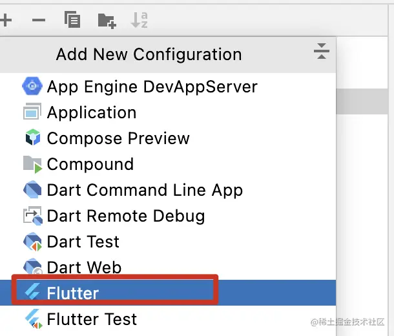Click the Flutter logo icon
Screen dimensions: 394x336
click(x=32, y=293)
